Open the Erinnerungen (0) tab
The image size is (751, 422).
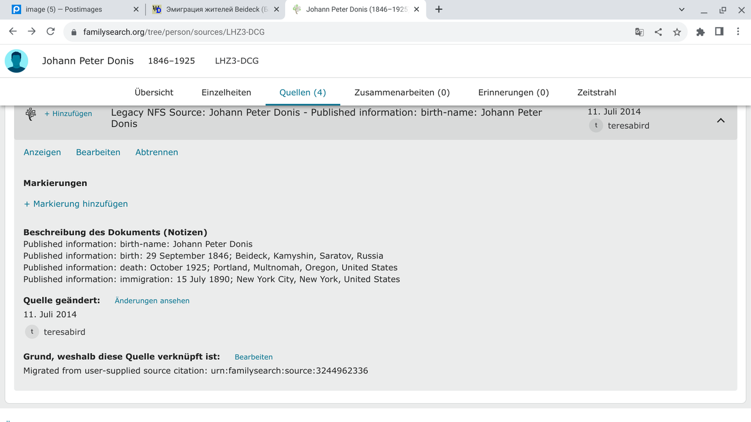(x=513, y=93)
